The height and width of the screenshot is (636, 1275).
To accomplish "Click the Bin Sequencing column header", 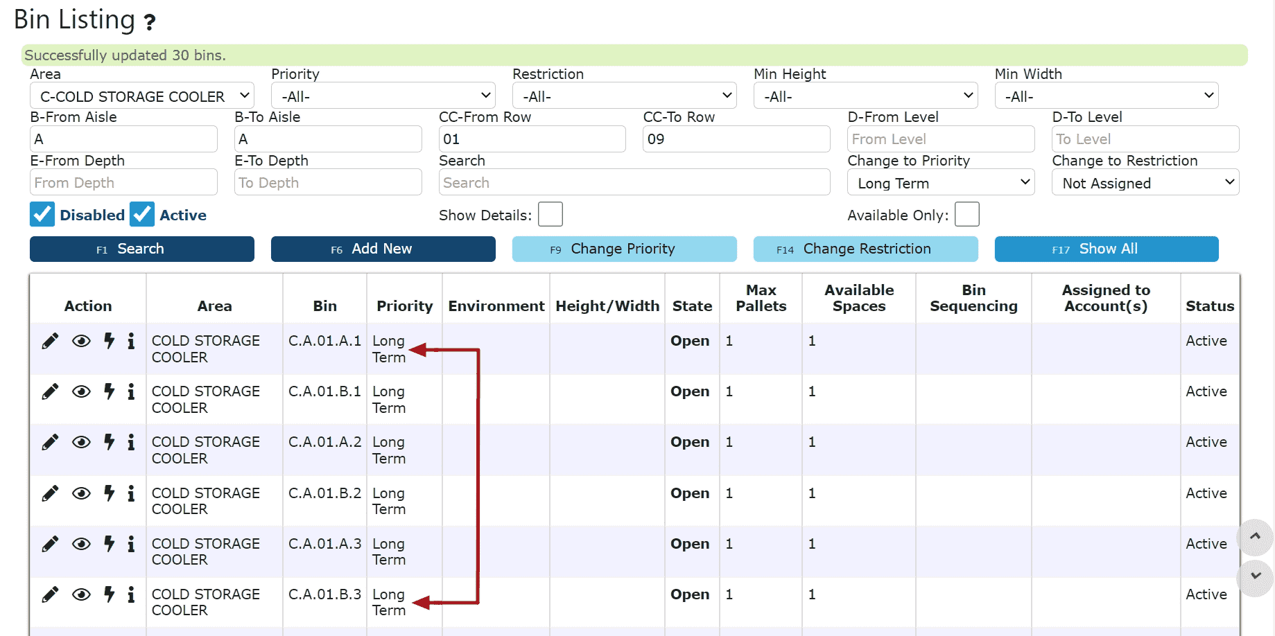I will point(973,298).
